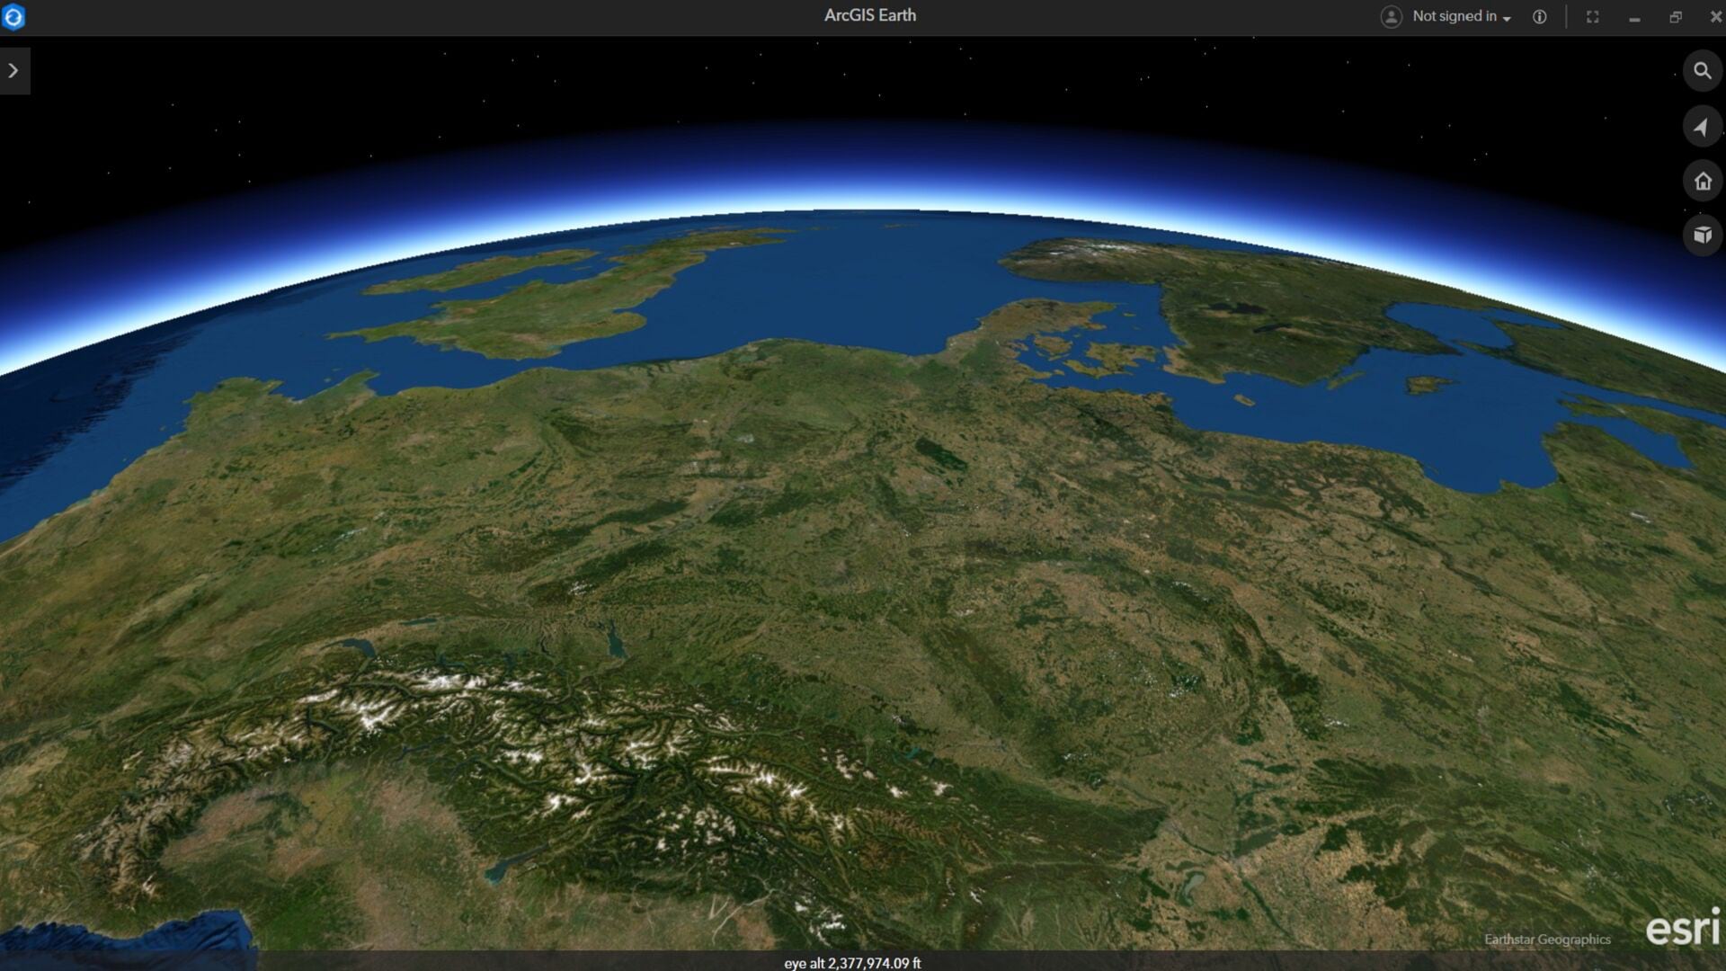Image resolution: width=1726 pixels, height=971 pixels.
Task: Open the Search tool
Action: (1703, 70)
